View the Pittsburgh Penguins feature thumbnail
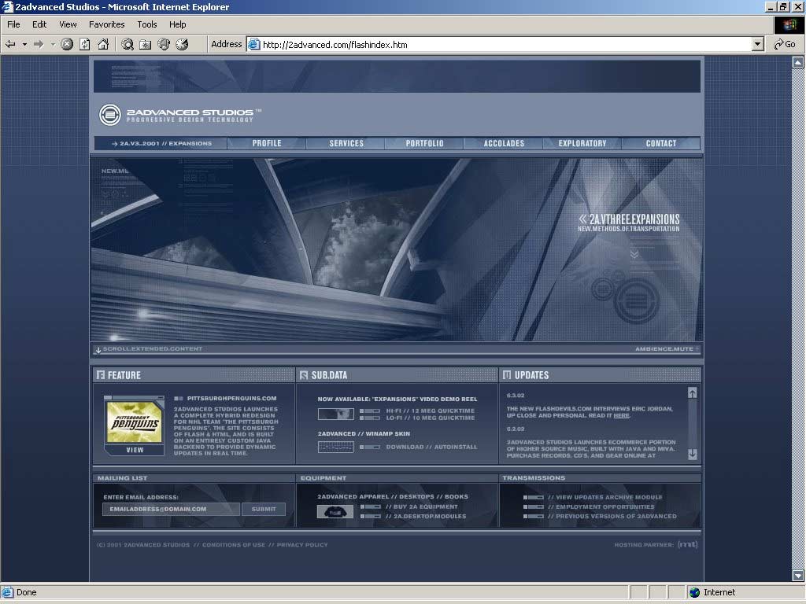 tap(134, 423)
